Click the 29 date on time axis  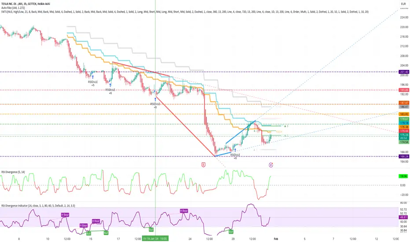coord(233,239)
